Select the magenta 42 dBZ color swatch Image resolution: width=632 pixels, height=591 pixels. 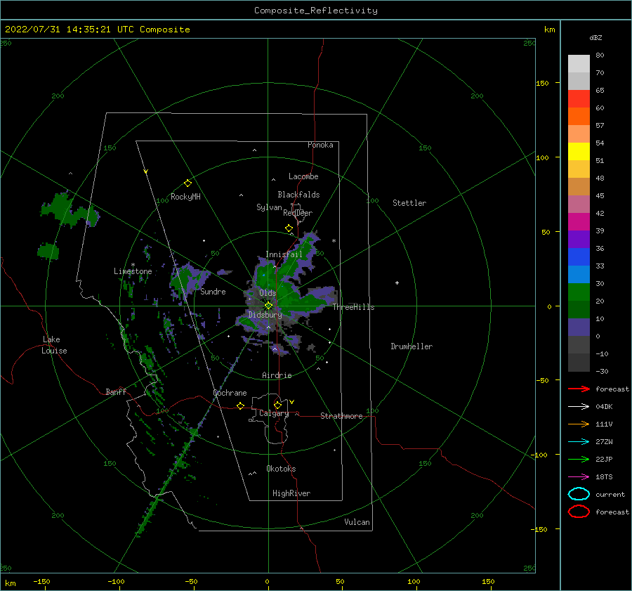[579, 221]
